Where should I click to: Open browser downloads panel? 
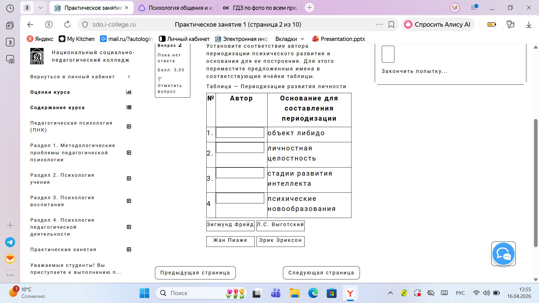529,25
